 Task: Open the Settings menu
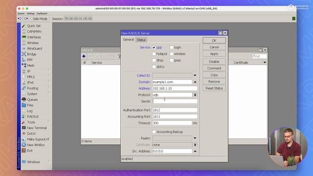click(x=31, y=14)
